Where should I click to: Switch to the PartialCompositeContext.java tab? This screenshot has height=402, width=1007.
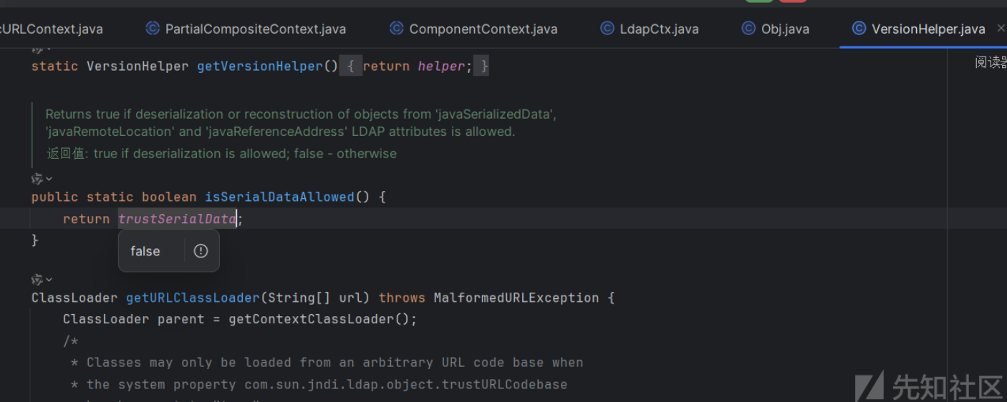point(255,29)
